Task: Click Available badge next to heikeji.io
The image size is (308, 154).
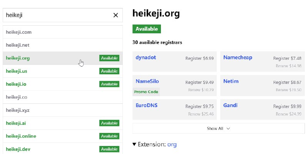Action: [x=109, y=84]
